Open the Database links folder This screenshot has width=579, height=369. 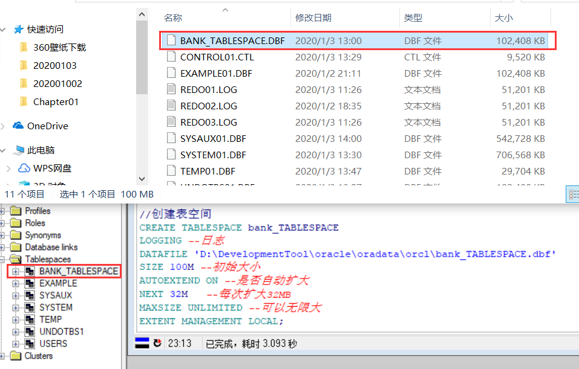(x=51, y=247)
